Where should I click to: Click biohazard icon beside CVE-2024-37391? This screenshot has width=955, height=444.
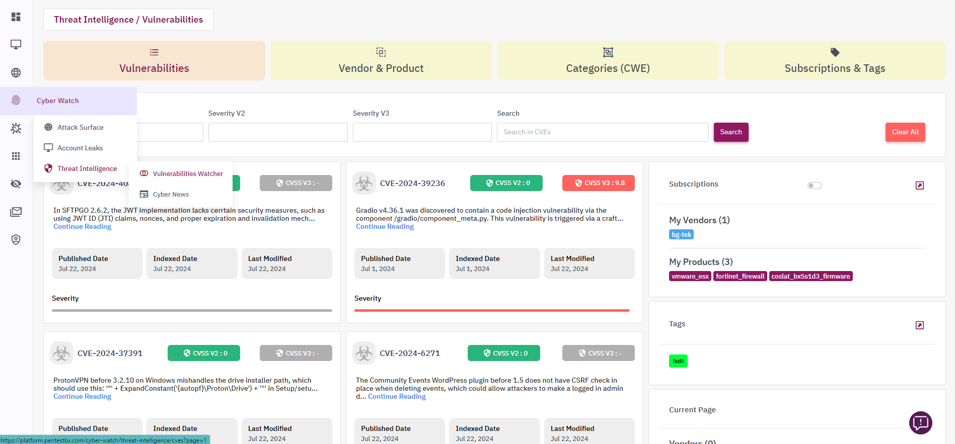[x=61, y=353]
